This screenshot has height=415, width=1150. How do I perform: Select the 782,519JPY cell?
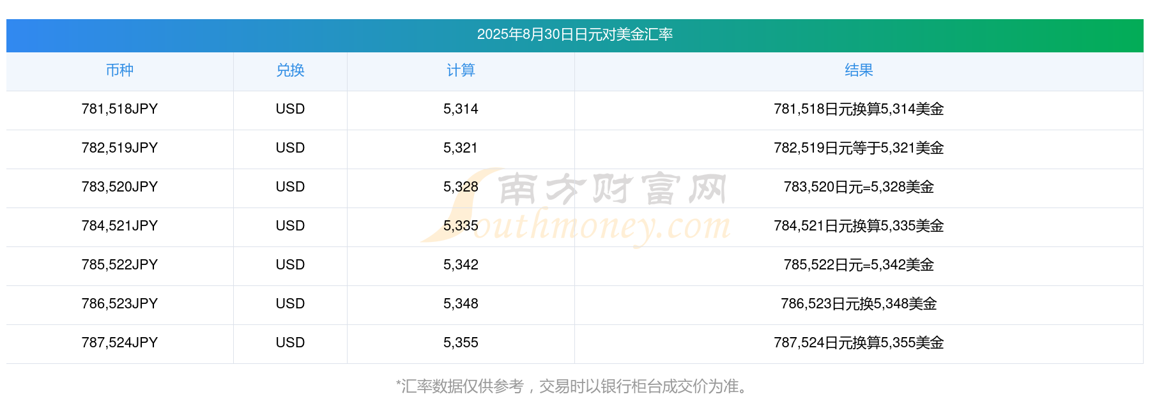pyautogui.click(x=119, y=148)
